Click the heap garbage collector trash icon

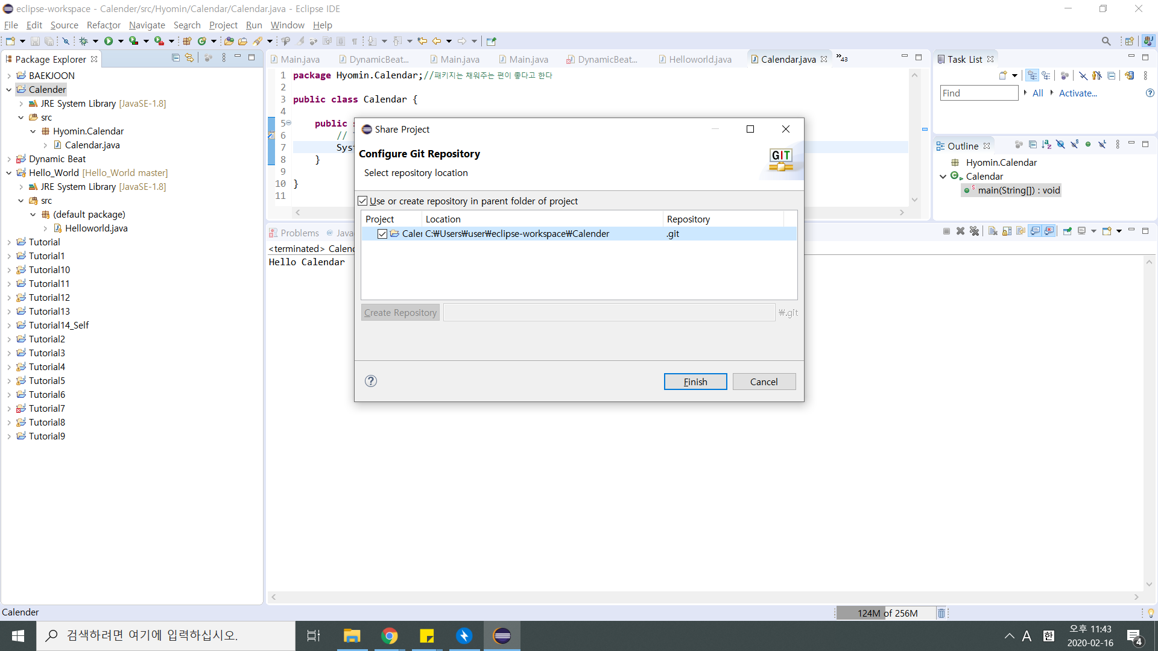pos(941,613)
